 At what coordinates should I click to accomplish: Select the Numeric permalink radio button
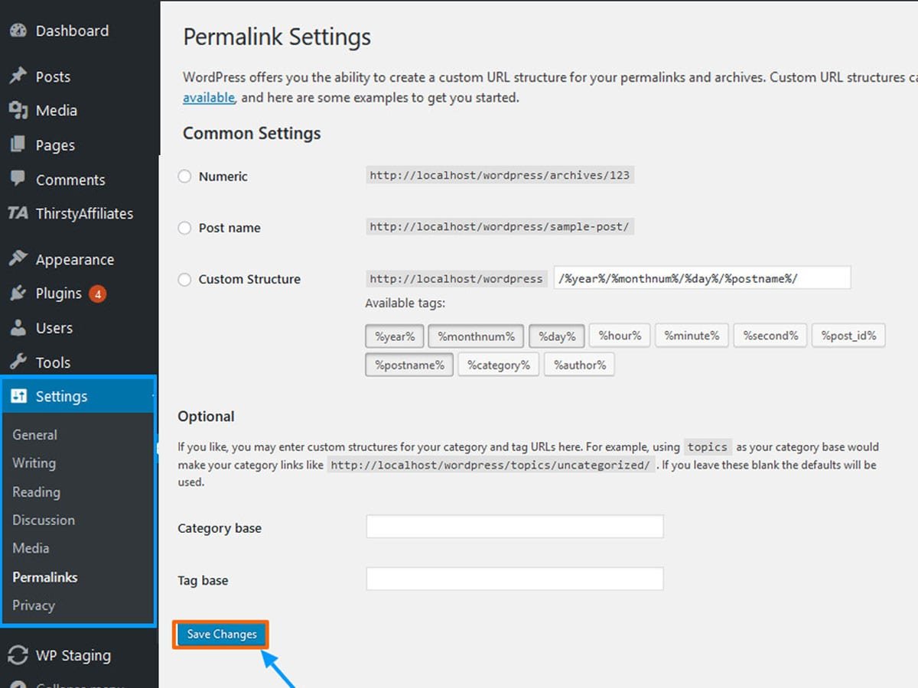[x=184, y=177]
